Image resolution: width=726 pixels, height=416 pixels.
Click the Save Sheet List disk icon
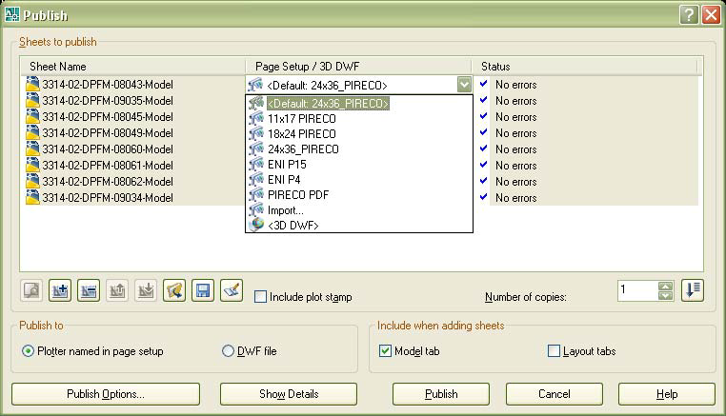tap(203, 290)
